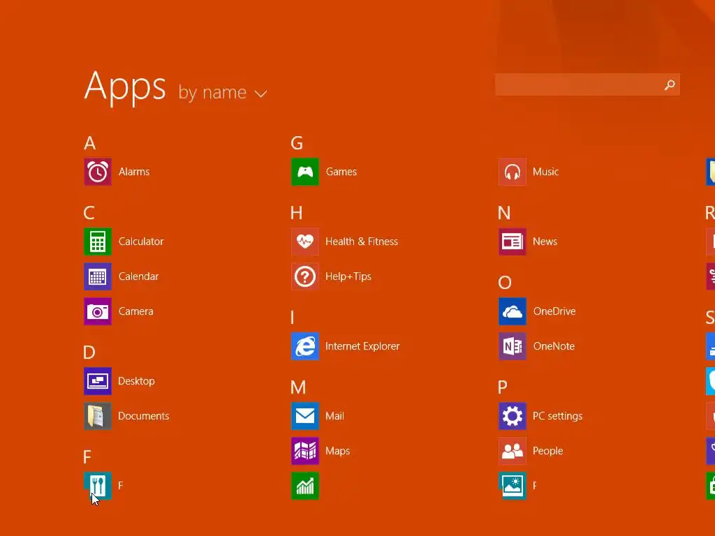Screen dimensions: 715x536
Task: Open the Calendar app icon
Action: [98, 276]
